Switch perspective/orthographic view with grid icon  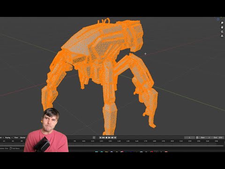222,36
